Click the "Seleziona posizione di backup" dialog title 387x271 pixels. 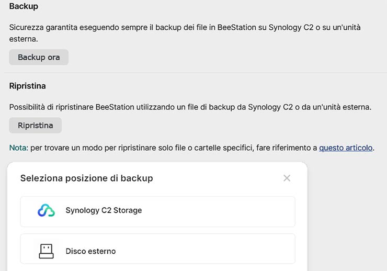(86, 178)
